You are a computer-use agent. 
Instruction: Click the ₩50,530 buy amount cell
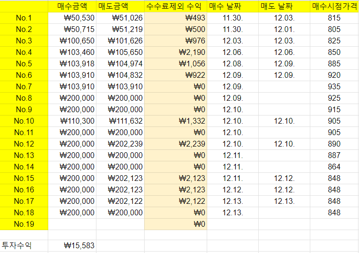point(72,18)
